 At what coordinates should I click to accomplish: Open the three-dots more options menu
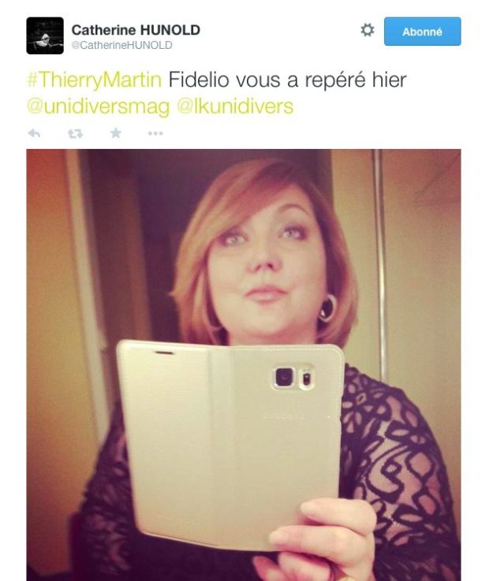click(155, 133)
